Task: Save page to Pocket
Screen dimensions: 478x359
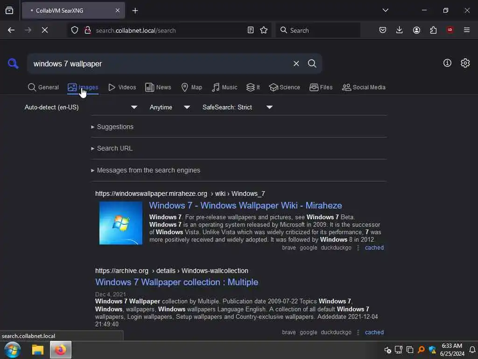Action: click(x=383, y=30)
